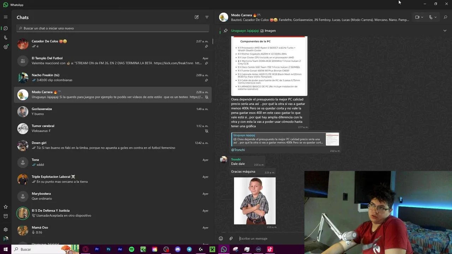Click the attach file paperclip icon
452x254 pixels.
(x=231, y=238)
